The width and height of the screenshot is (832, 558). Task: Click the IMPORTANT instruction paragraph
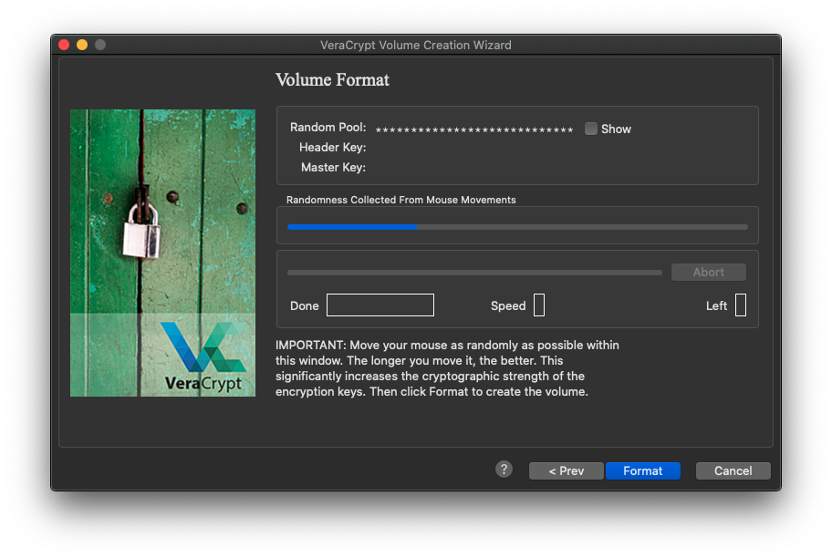pyautogui.click(x=447, y=368)
